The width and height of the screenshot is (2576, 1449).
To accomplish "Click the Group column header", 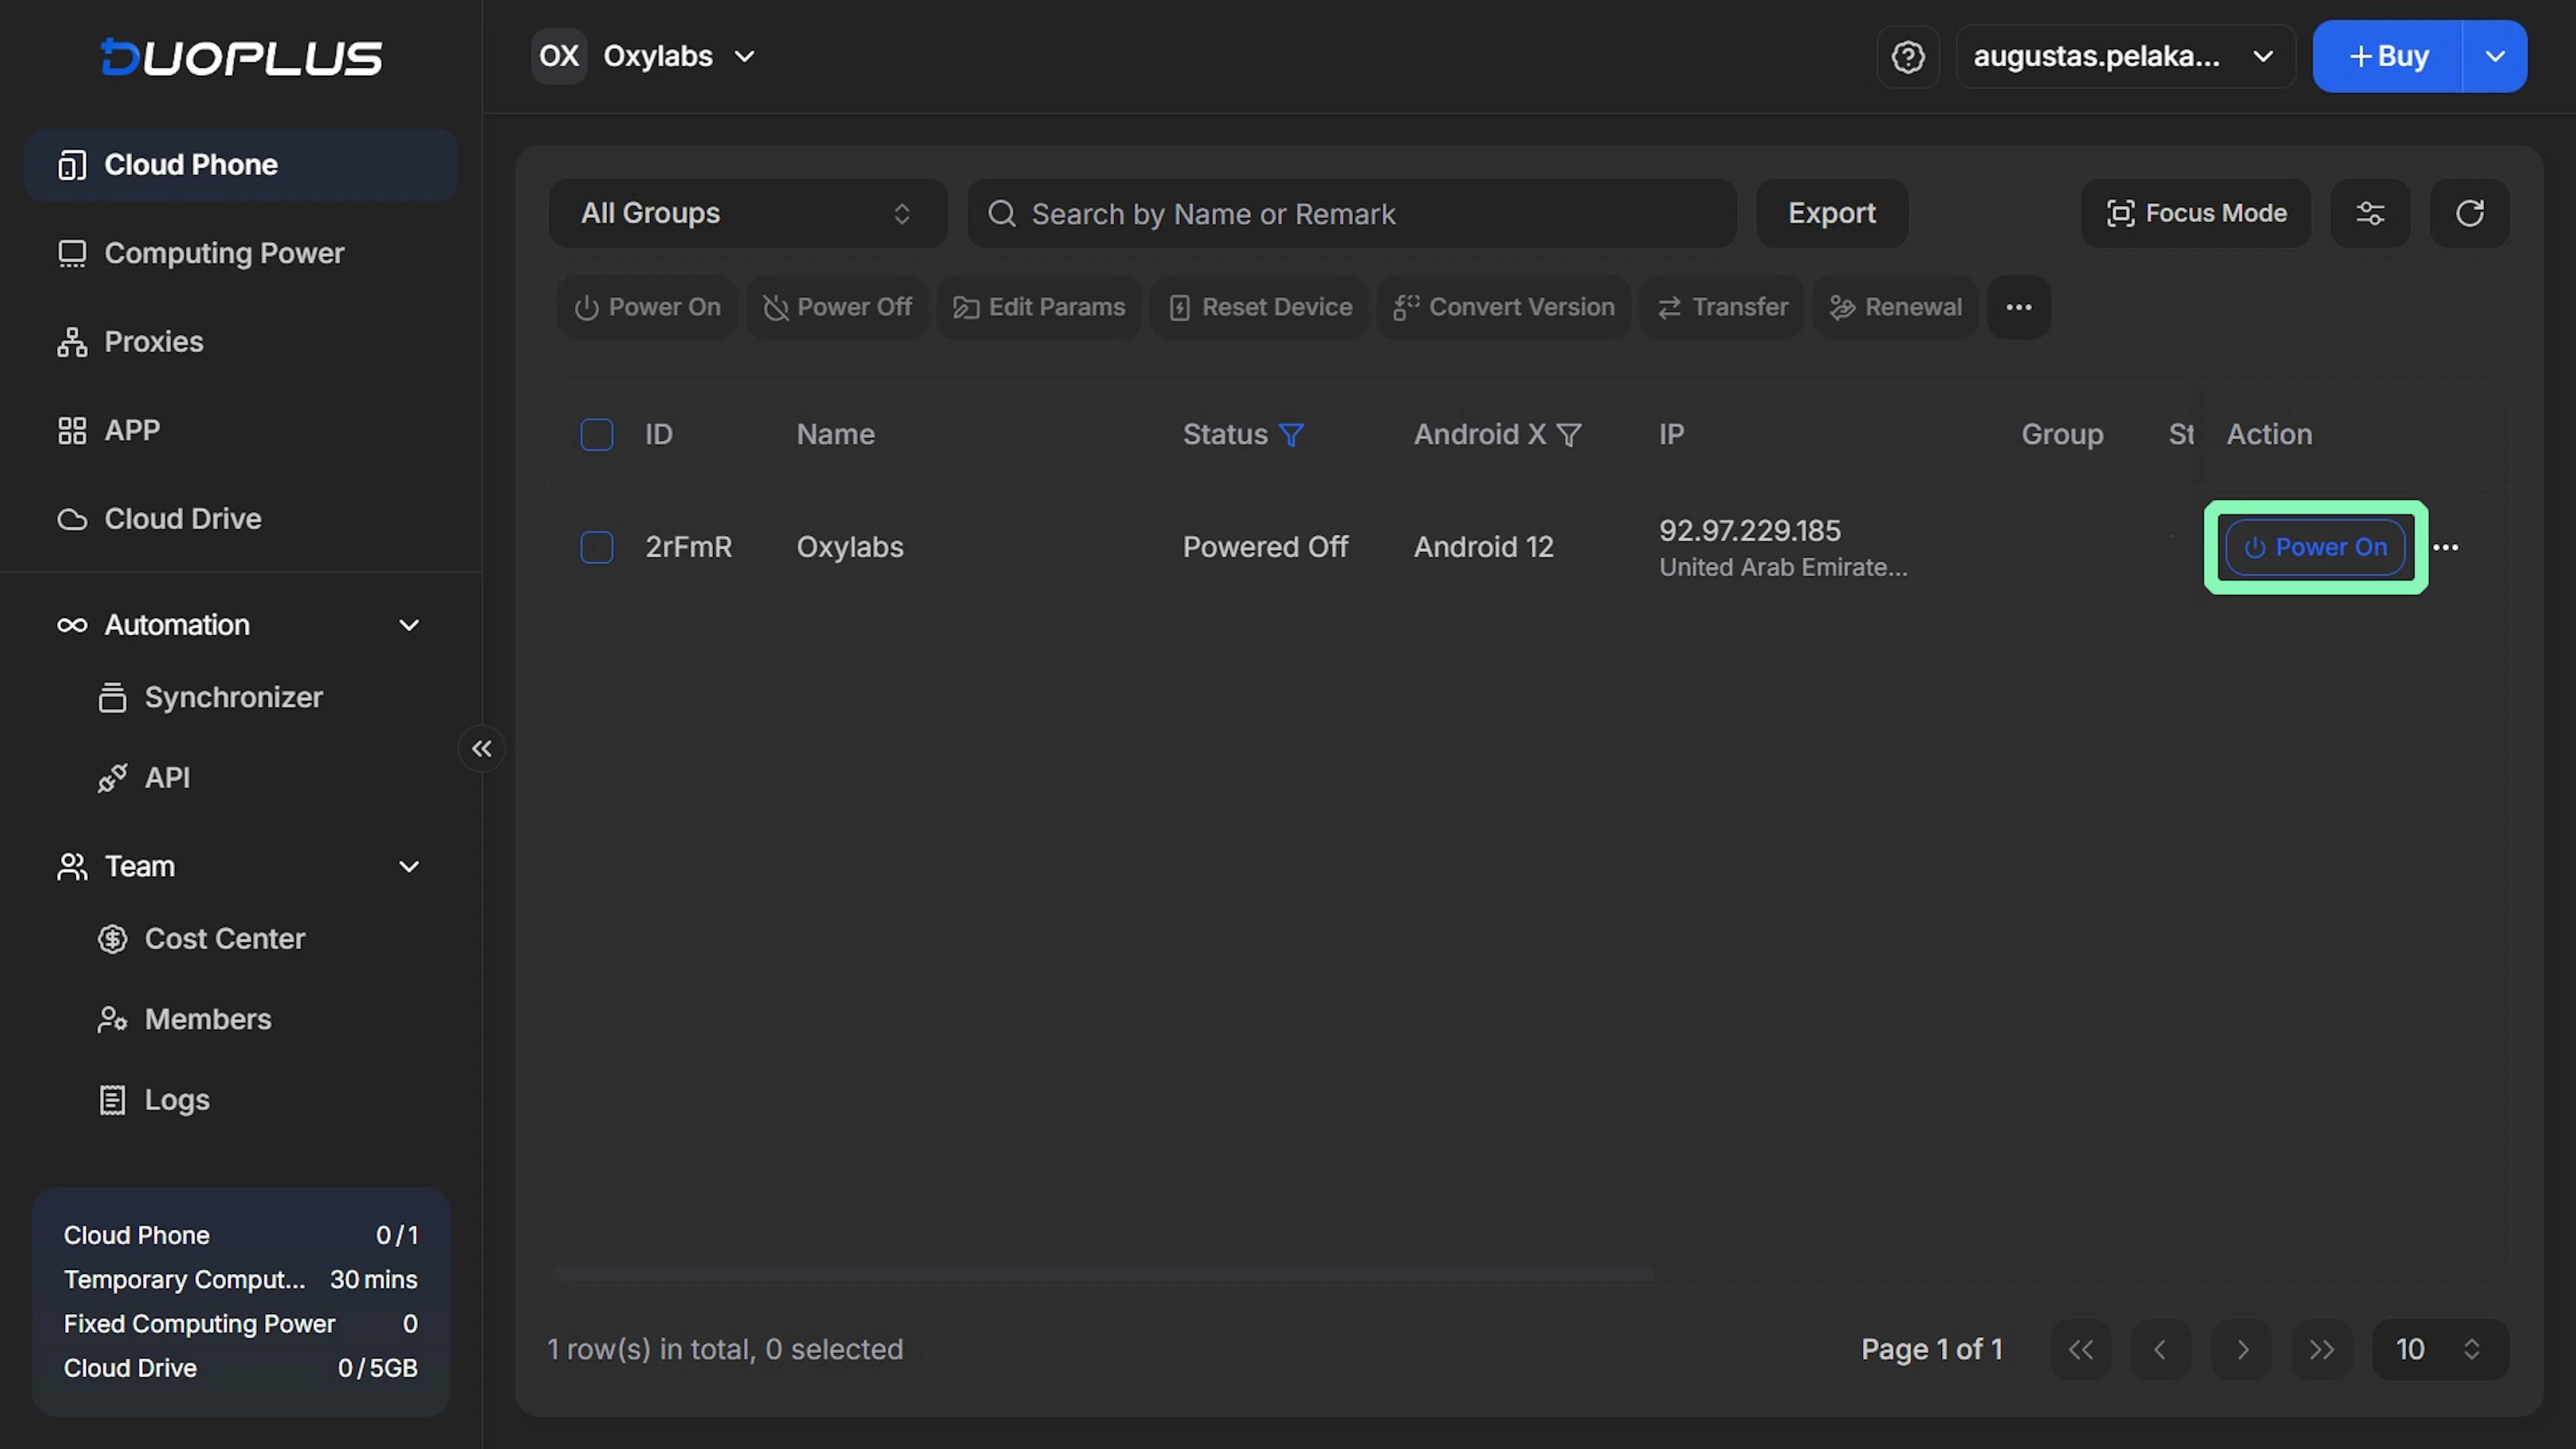I will click(x=2062, y=435).
